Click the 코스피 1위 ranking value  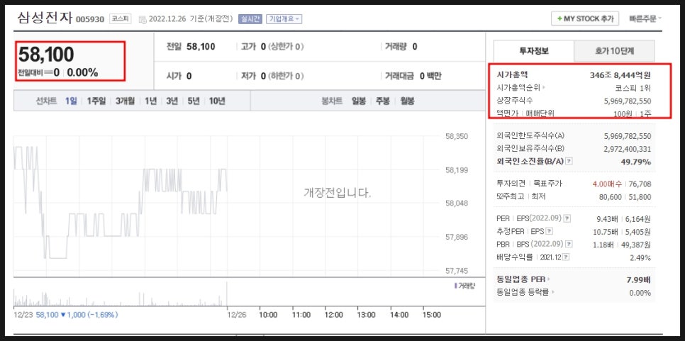pos(632,88)
